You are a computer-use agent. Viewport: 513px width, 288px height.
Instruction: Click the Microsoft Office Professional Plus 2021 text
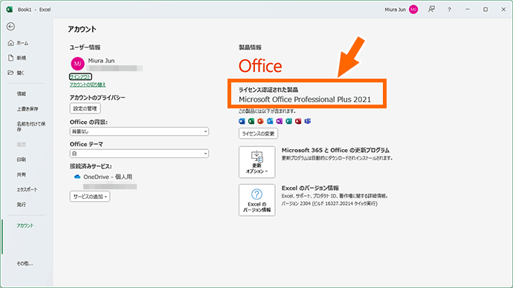305,99
